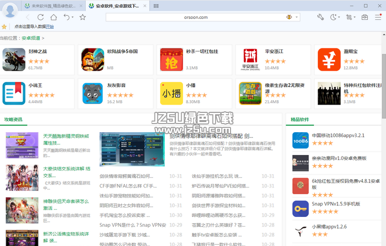Open 大豪侠结交系统详解 article link
The image size is (386, 246).
pyautogui.click(x=67, y=172)
